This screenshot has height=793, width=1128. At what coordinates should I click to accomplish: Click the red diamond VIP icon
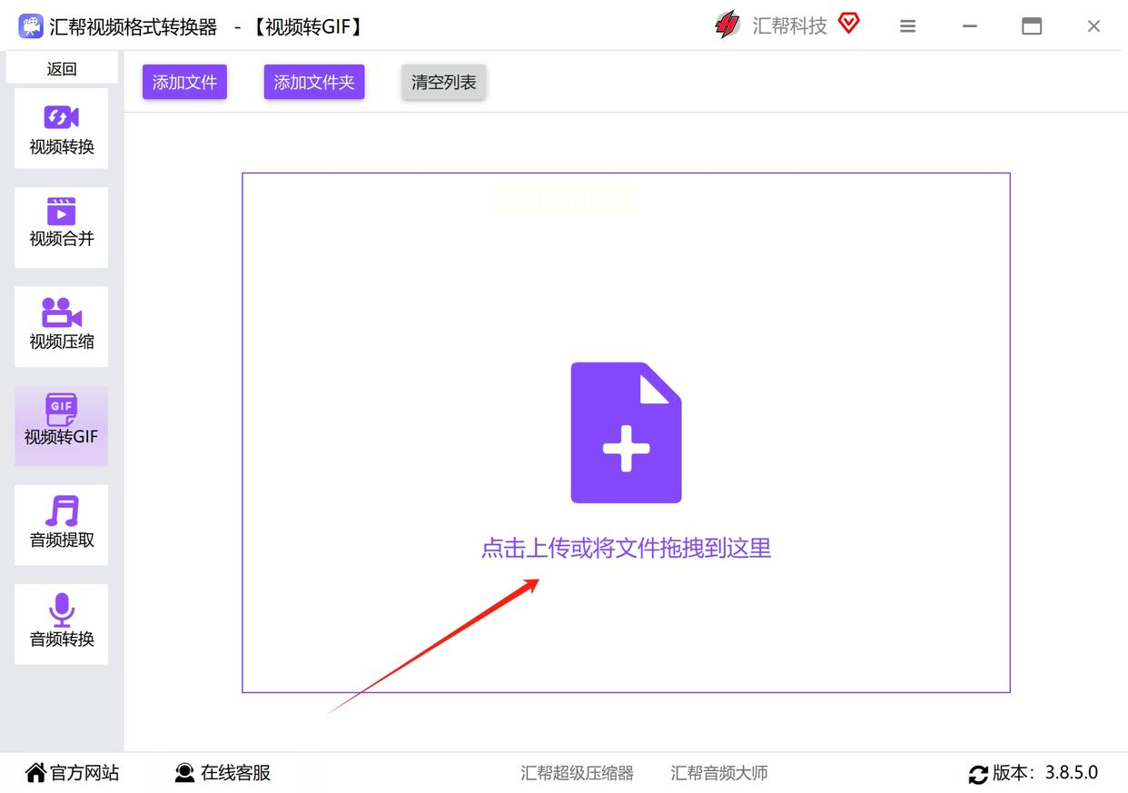click(x=848, y=24)
